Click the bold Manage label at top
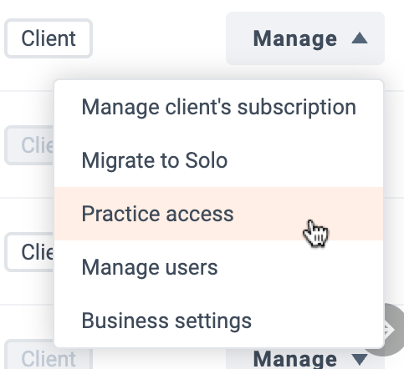Screen dimensions: 404x369 pyautogui.click(x=295, y=39)
